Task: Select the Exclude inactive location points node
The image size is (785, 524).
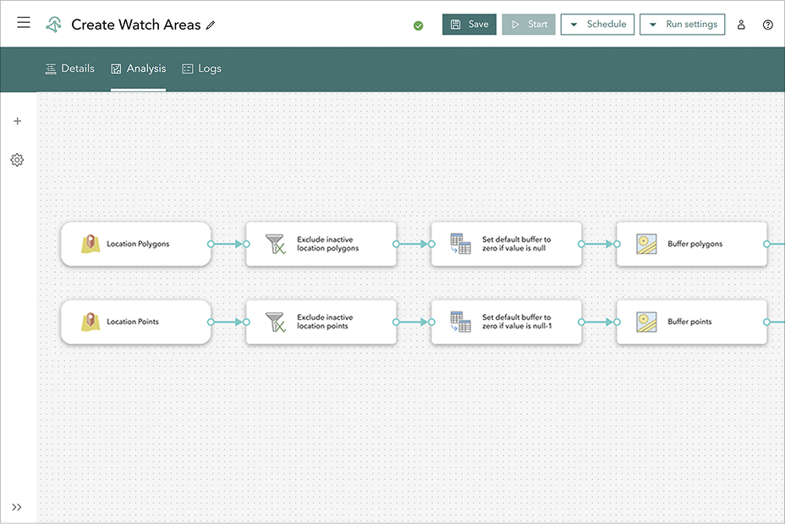Action: 321,323
